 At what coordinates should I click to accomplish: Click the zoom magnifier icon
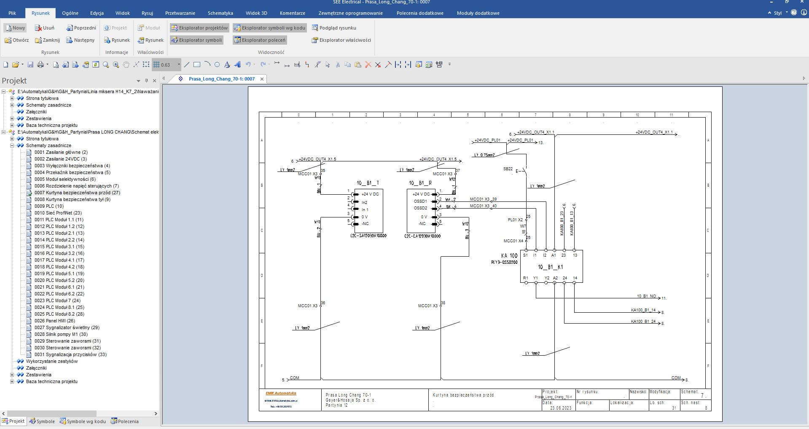tap(106, 64)
